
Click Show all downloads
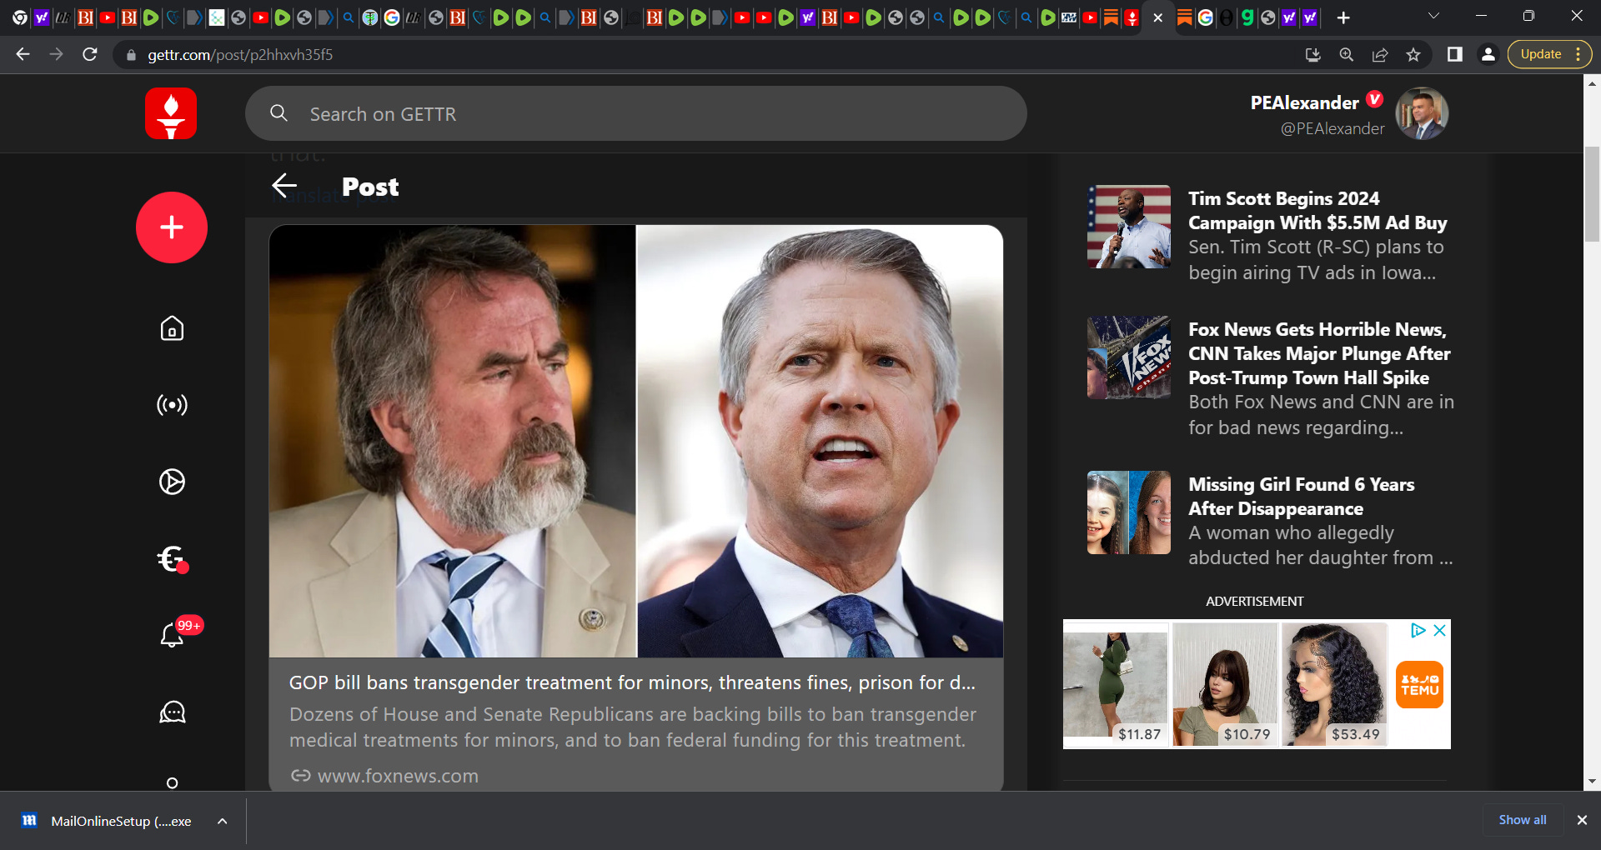click(x=1523, y=820)
